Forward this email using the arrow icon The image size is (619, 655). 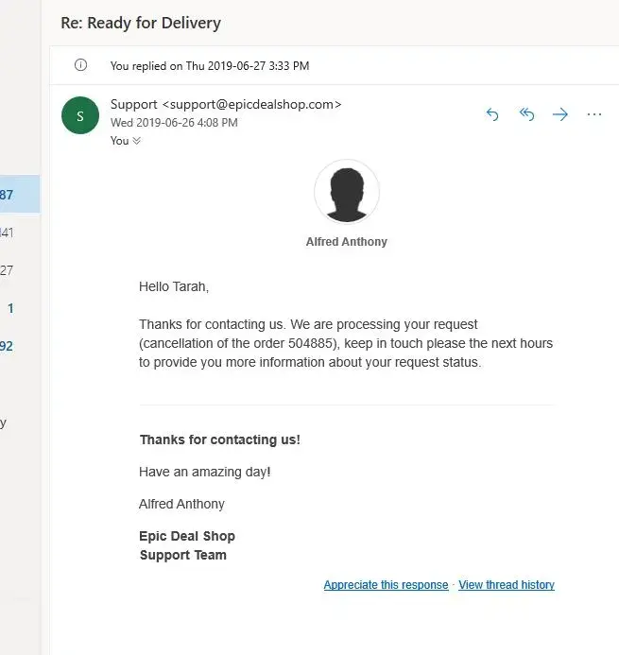[560, 114]
